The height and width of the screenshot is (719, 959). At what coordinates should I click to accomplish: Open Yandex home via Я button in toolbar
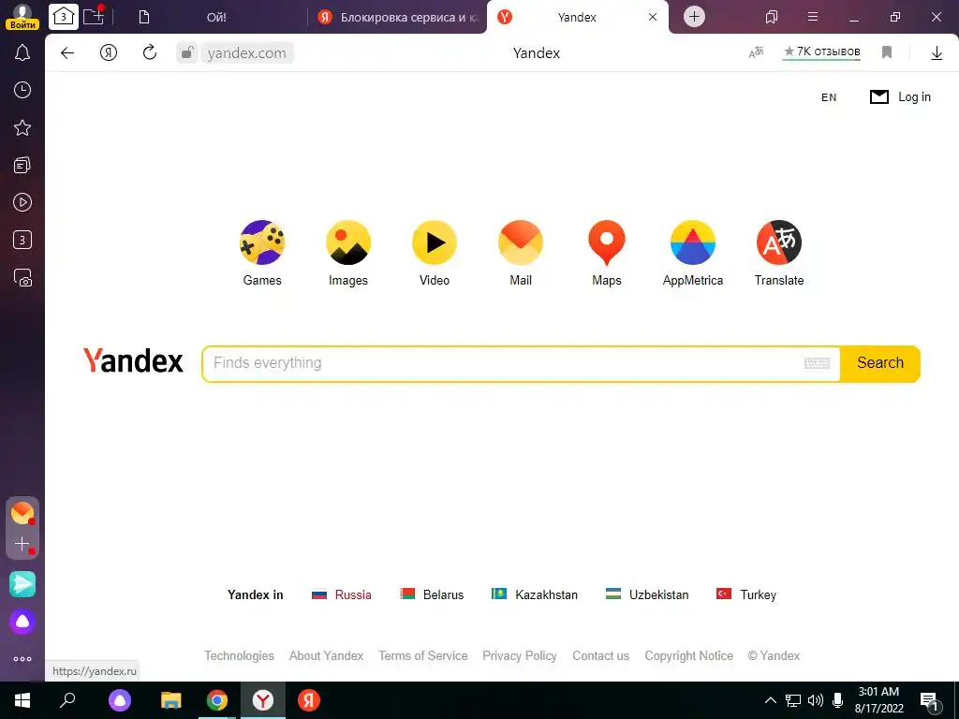point(109,53)
